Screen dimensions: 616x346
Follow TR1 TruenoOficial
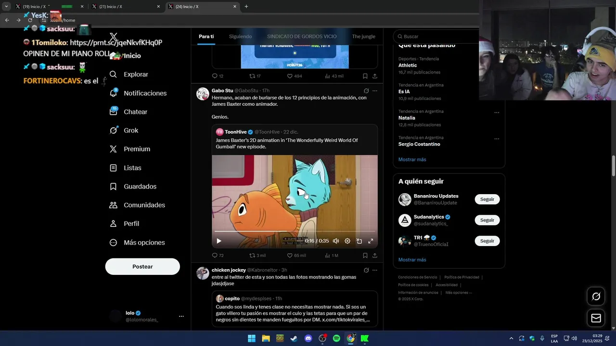click(487, 241)
